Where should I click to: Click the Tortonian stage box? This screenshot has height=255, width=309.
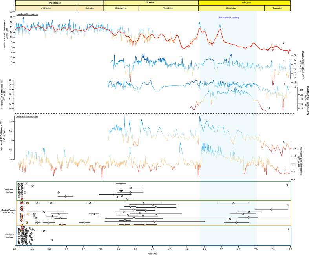(x=277, y=9)
